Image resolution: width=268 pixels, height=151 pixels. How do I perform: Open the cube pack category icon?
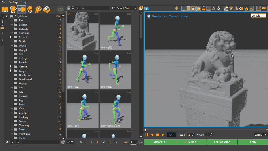click(x=47, y=9)
